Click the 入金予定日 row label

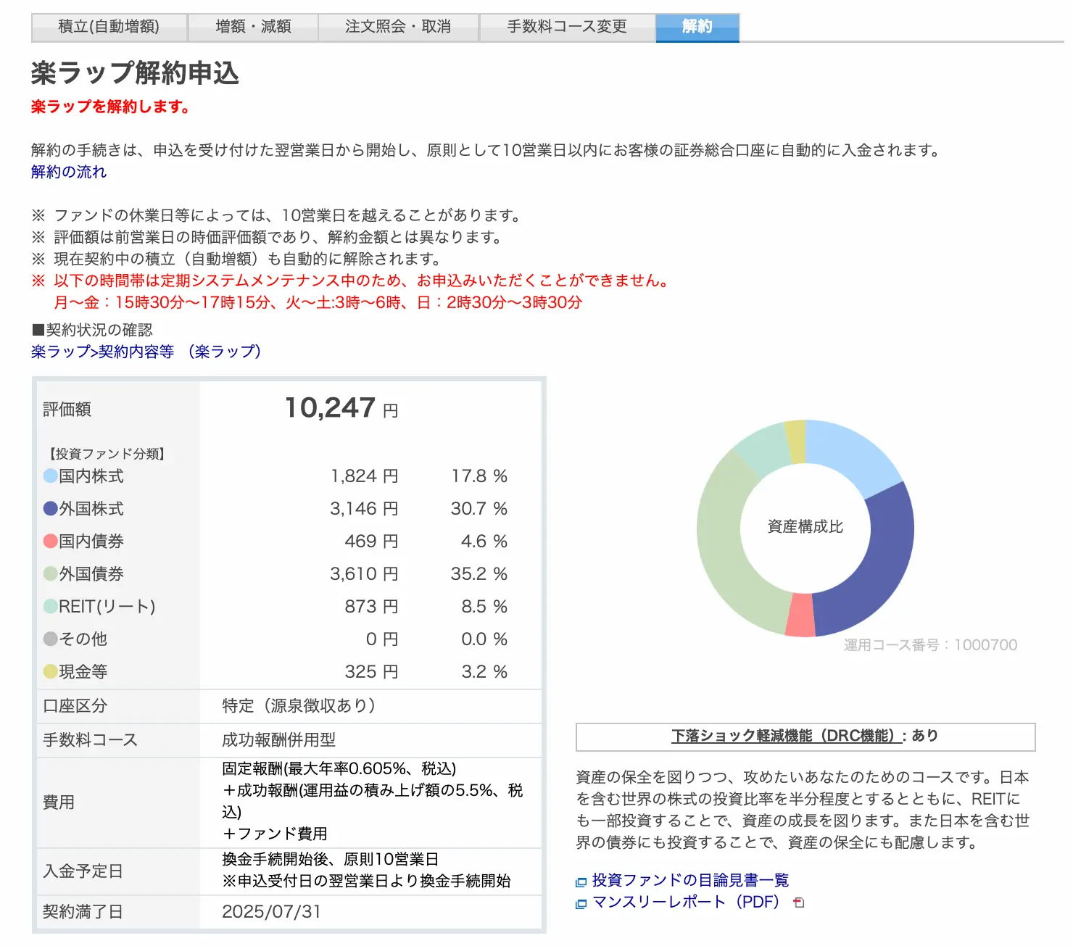click(83, 871)
